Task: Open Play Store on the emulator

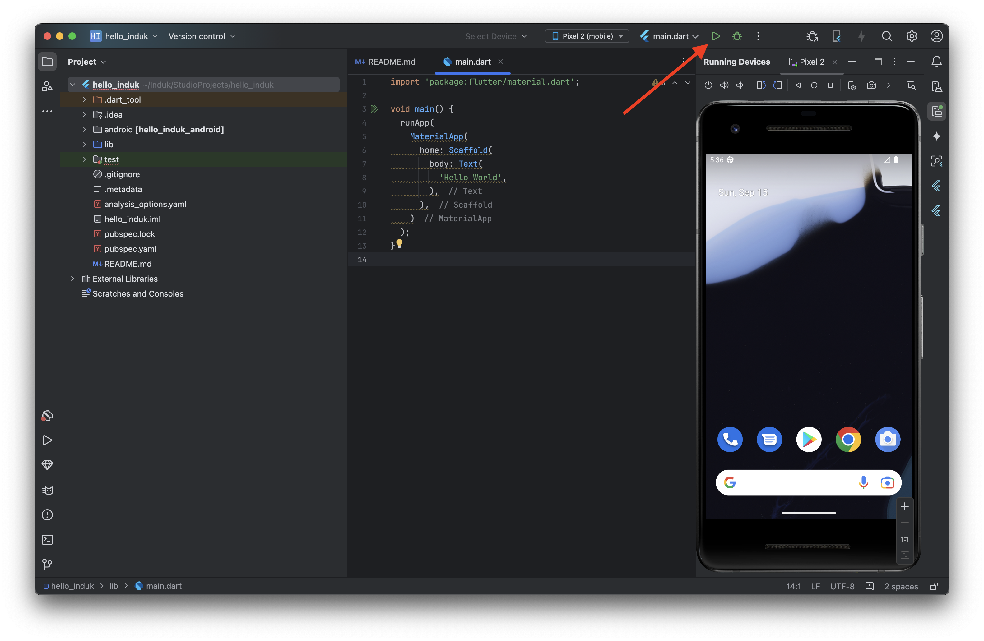Action: coord(809,439)
